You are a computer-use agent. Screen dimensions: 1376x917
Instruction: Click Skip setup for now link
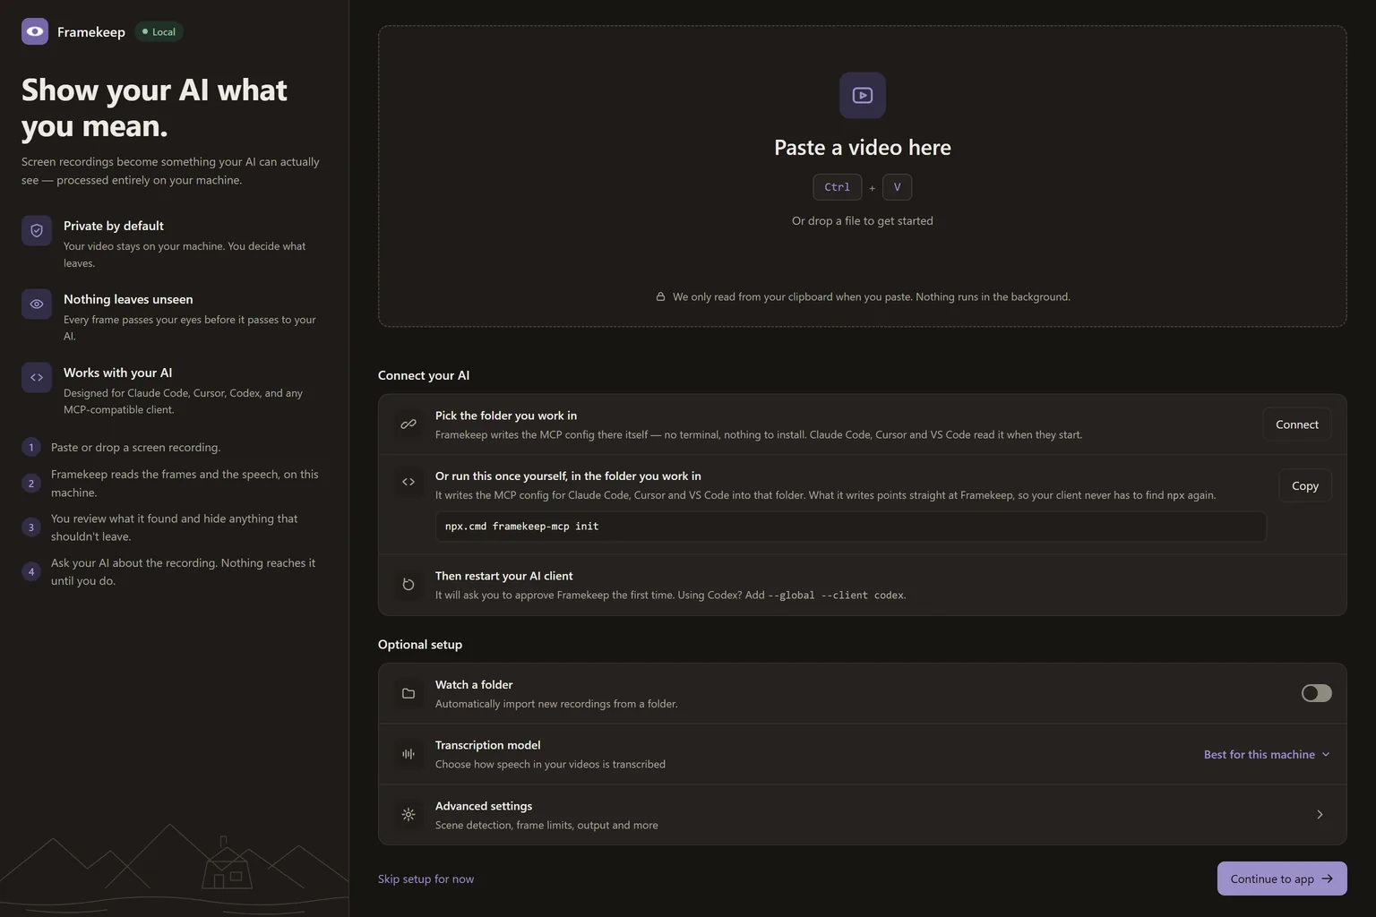[426, 878]
